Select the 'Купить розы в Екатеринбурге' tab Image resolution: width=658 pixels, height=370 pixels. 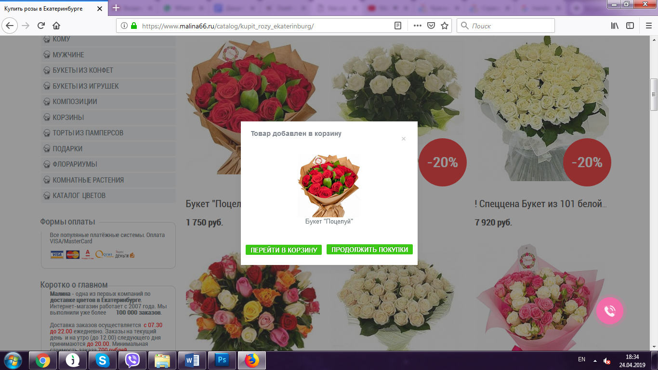coord(54,9)
